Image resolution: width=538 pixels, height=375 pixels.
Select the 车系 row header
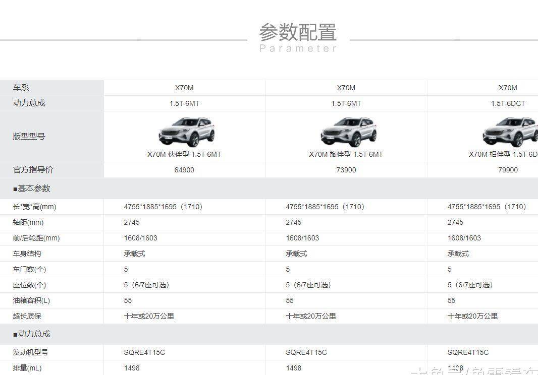(x=20, y=87)
